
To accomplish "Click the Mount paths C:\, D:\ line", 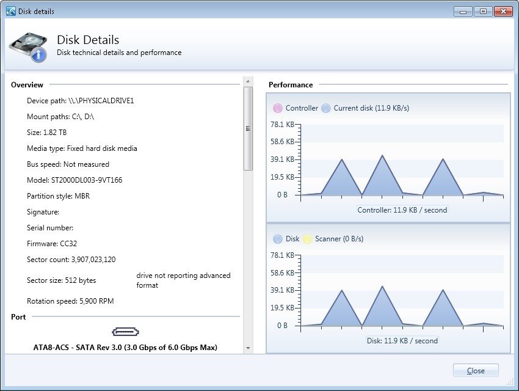I will tap(60, 117).
